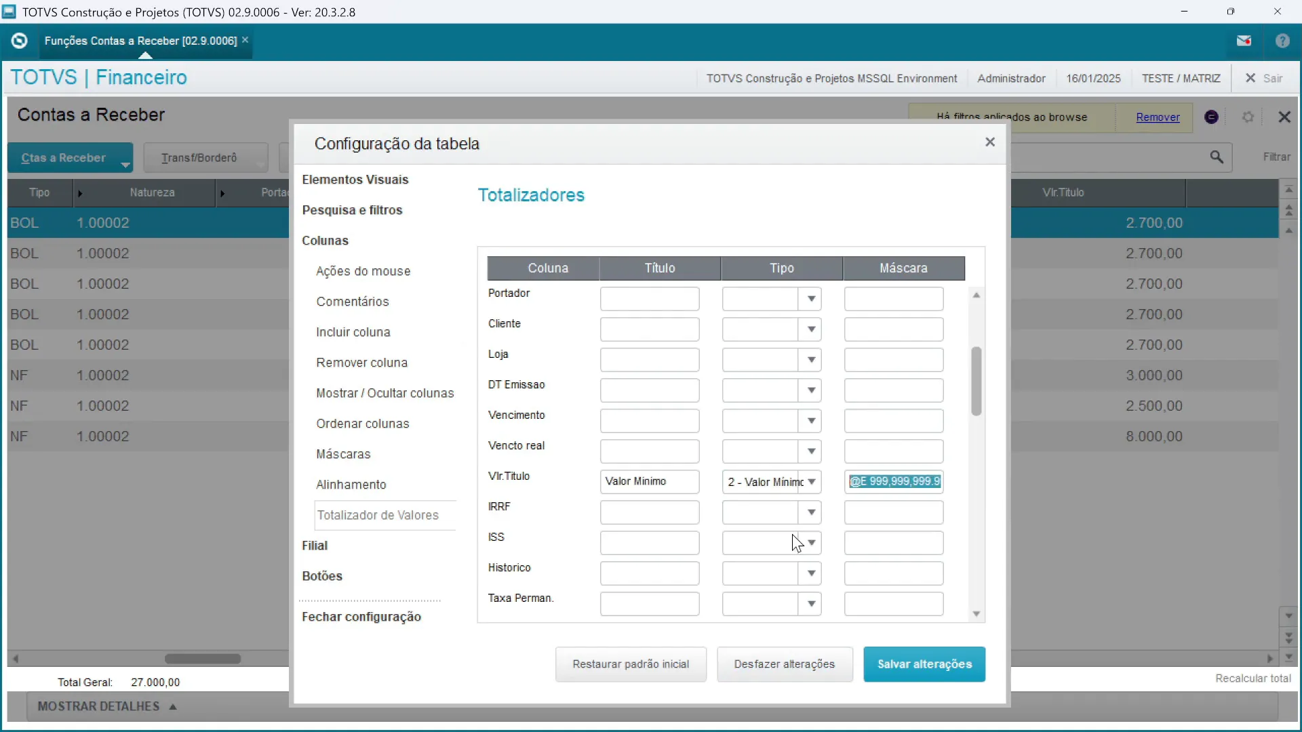Image resolution: width=1302 pixels, height=732 pixels.
Task: Expand Tipo dropdown for Historico row
Action: click(811, 573)
